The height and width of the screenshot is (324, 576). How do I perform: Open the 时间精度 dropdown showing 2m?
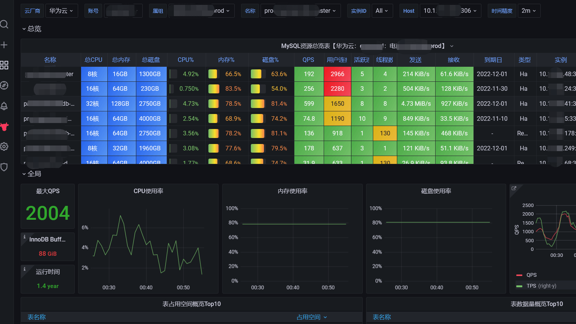(x=529, y=11)
